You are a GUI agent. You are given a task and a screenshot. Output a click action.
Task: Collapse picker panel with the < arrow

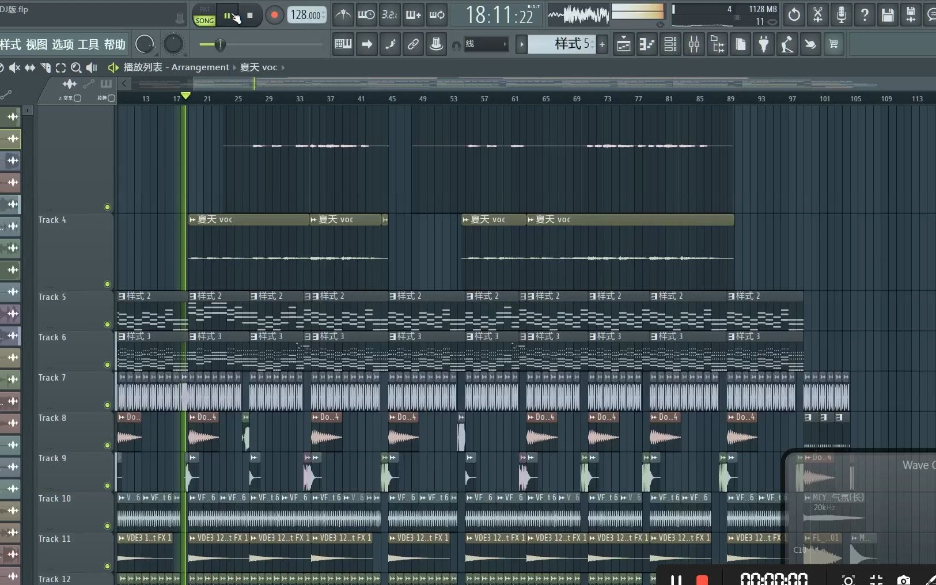124,83
